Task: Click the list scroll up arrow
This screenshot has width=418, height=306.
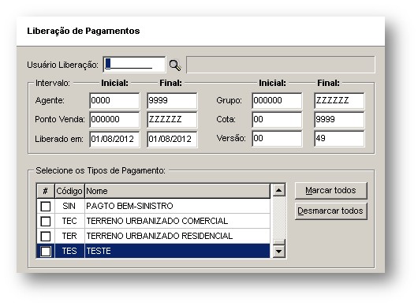Action: point(279,190)
